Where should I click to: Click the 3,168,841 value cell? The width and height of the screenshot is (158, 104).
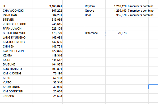click(x=47, y=6)
